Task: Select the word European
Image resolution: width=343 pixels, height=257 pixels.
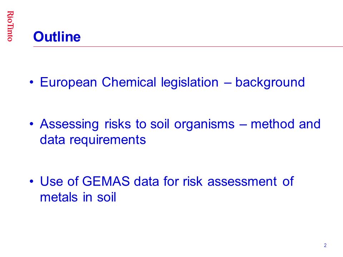Action: click(x=68, y=82)
